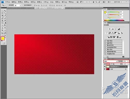Image resolution: width=130 pixels, height=99 pixels.
Task: Select the Horizontal Type tool
Action: [x=5, y=28]
